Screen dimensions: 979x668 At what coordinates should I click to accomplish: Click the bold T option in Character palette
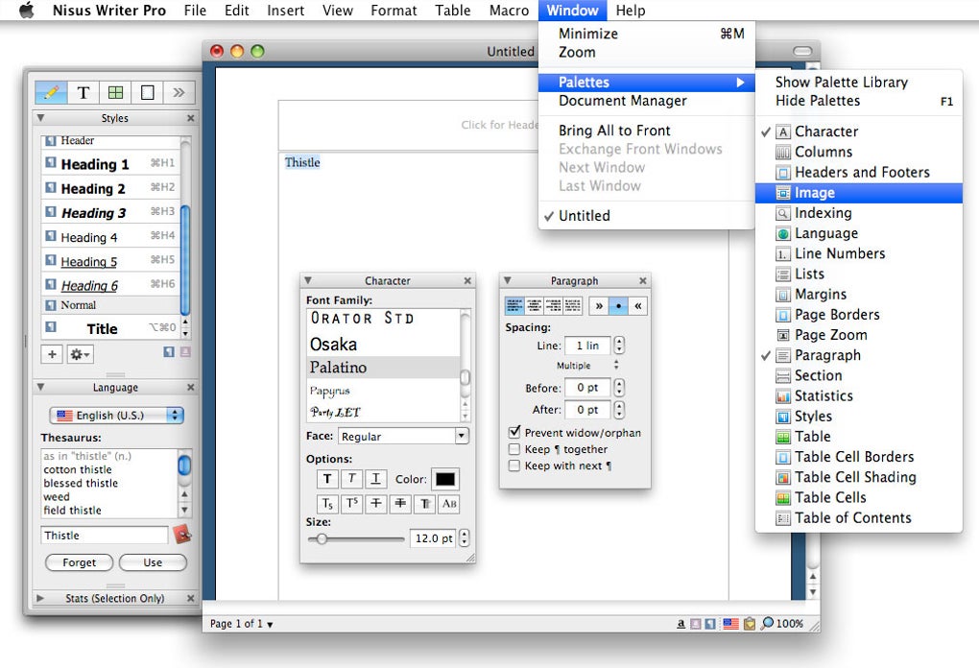(x=327, y=479)
